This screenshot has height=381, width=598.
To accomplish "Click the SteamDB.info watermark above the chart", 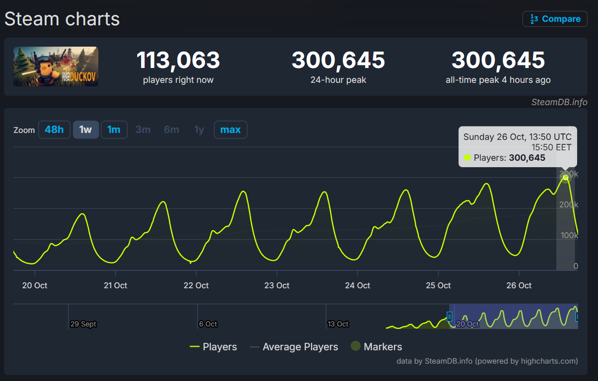I will point(559,102).
